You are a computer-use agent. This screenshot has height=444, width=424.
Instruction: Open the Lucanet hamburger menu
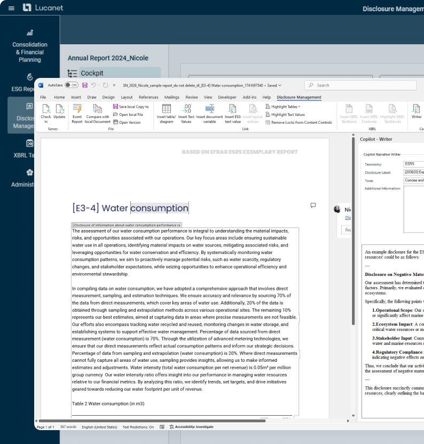tap(11, 8)
